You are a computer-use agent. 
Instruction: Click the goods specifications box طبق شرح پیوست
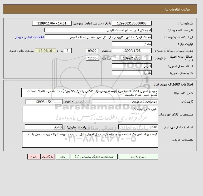90,114
